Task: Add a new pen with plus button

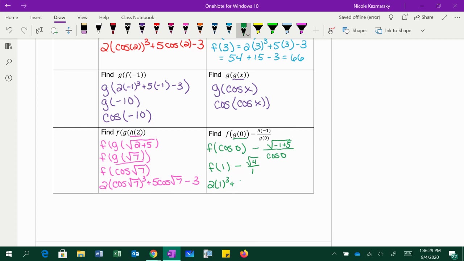Action: pos(316,30)
